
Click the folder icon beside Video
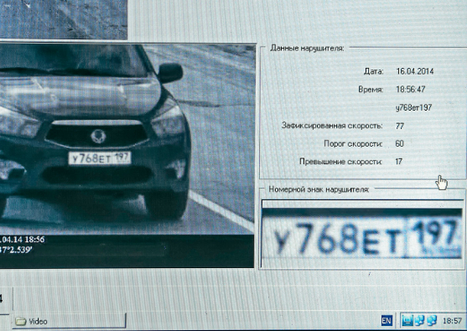(21, 321)
